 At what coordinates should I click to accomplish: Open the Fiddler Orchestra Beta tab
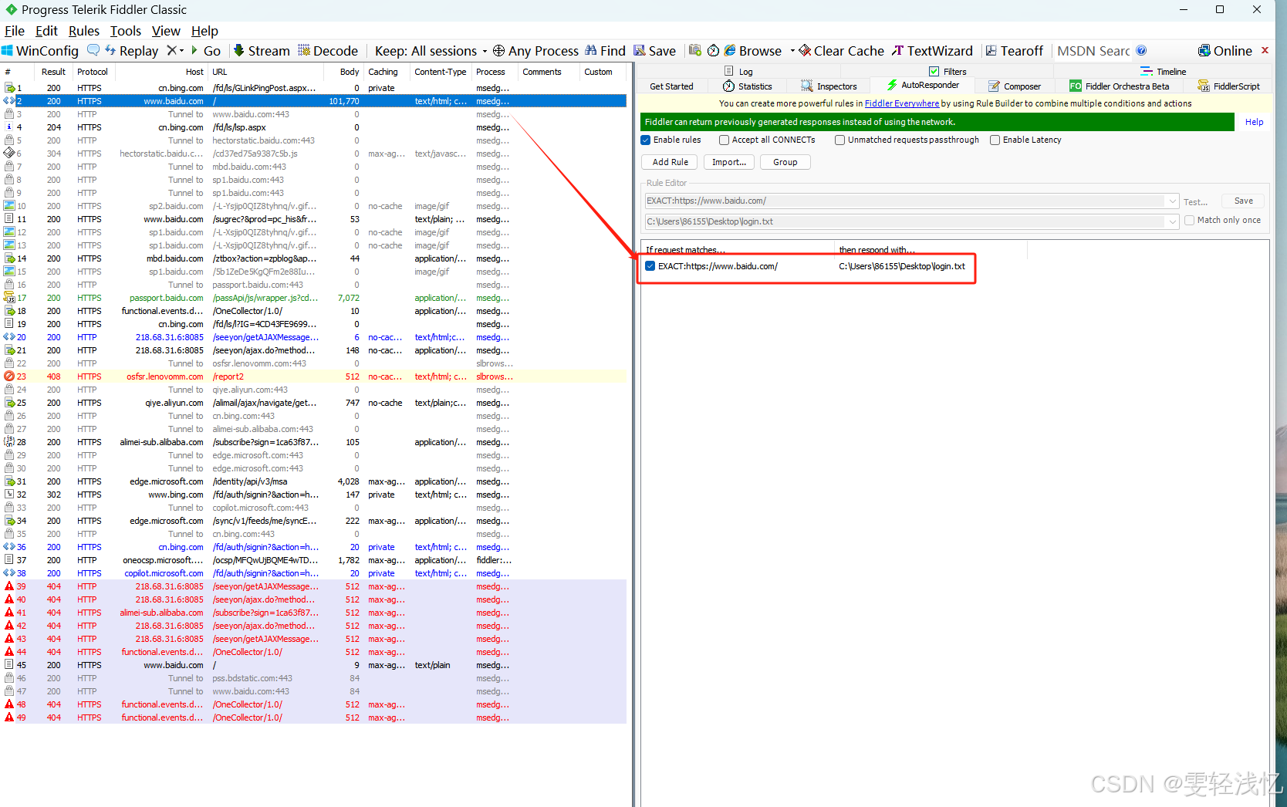[x=1119, y=86]
